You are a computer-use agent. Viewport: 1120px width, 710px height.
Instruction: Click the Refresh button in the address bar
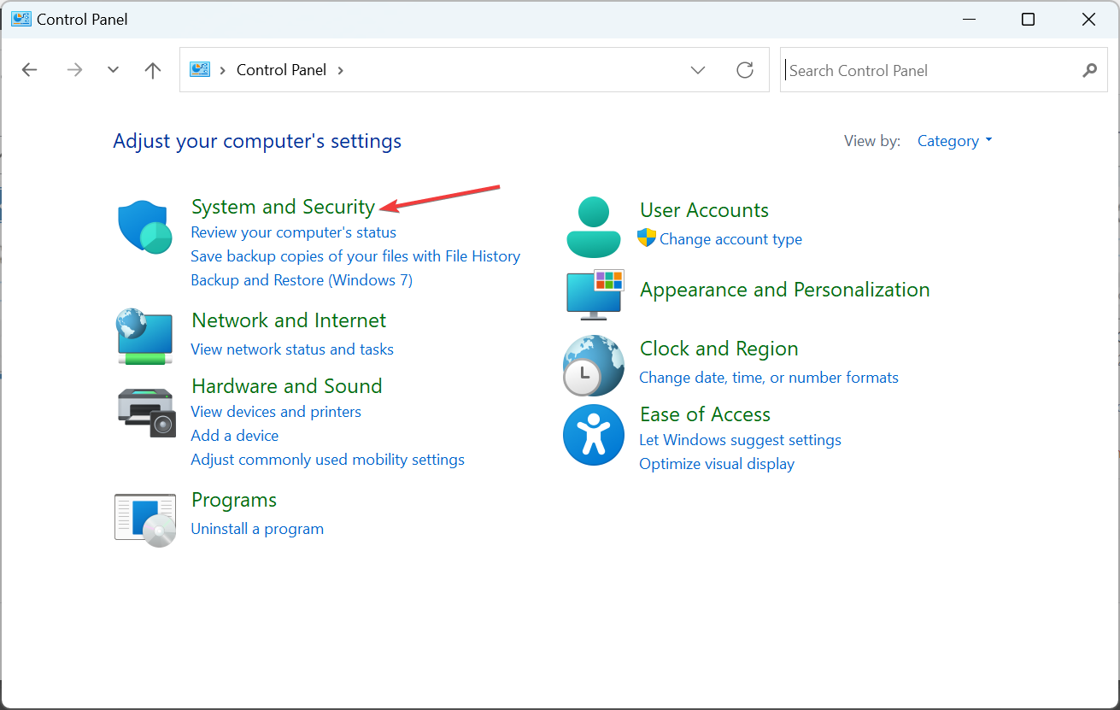click(744, 69)
